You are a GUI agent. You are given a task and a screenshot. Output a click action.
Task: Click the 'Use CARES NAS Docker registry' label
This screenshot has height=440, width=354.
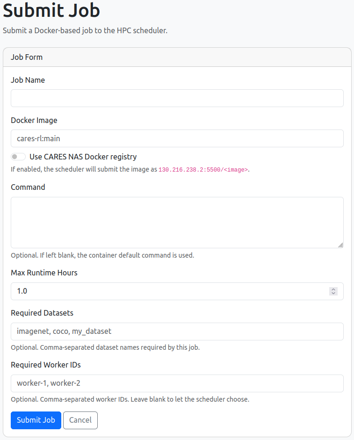(83, 157)
